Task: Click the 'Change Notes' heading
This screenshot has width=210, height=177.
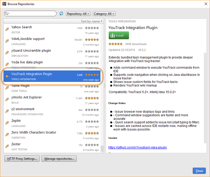Action: click(x=117, y=103)
